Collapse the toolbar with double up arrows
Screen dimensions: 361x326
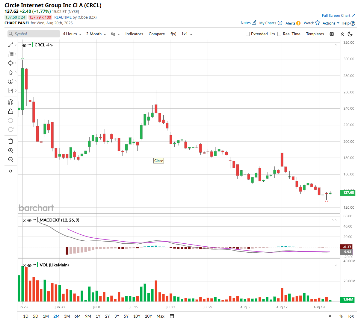click(342, 34)
